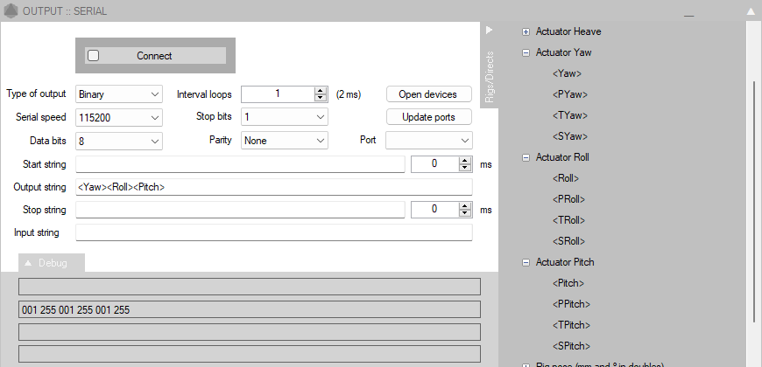Click the Open devices button
This screenshot has width=762, height=367.
coord(429,94)
